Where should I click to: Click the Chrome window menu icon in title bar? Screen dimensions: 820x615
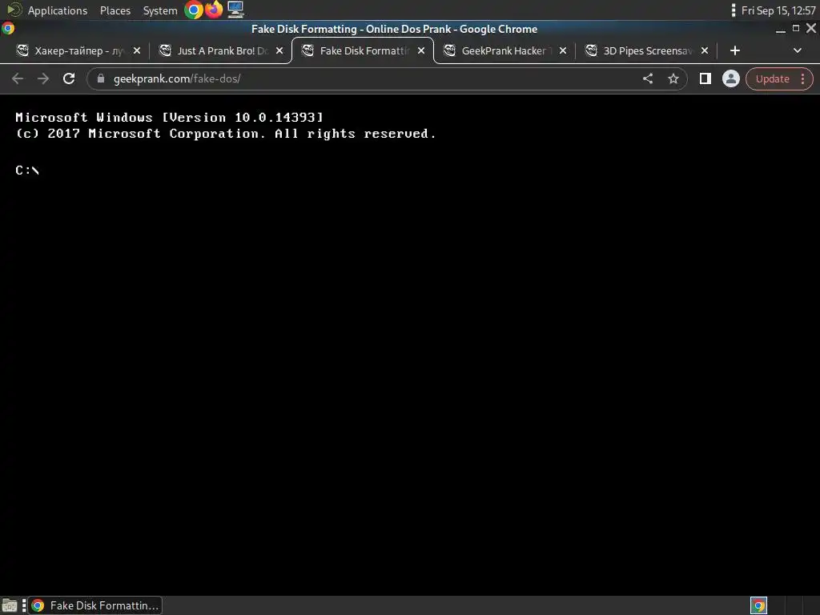8,29
